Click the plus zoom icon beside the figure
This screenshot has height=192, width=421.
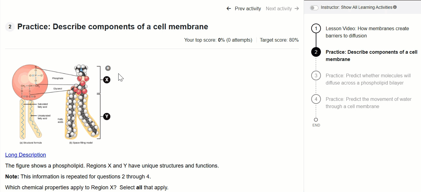[108, 68]
